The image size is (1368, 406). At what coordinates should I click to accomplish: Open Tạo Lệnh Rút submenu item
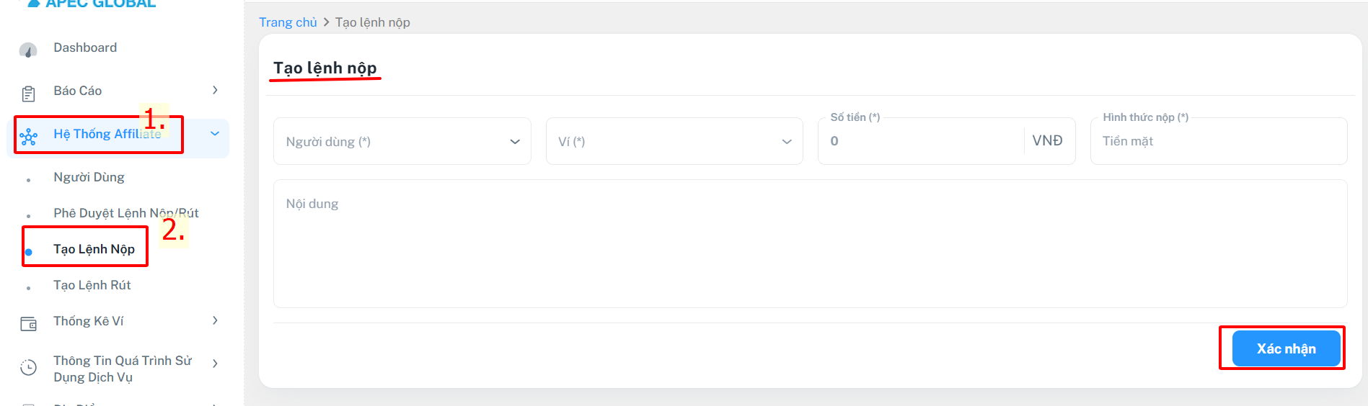pos(92,285)
